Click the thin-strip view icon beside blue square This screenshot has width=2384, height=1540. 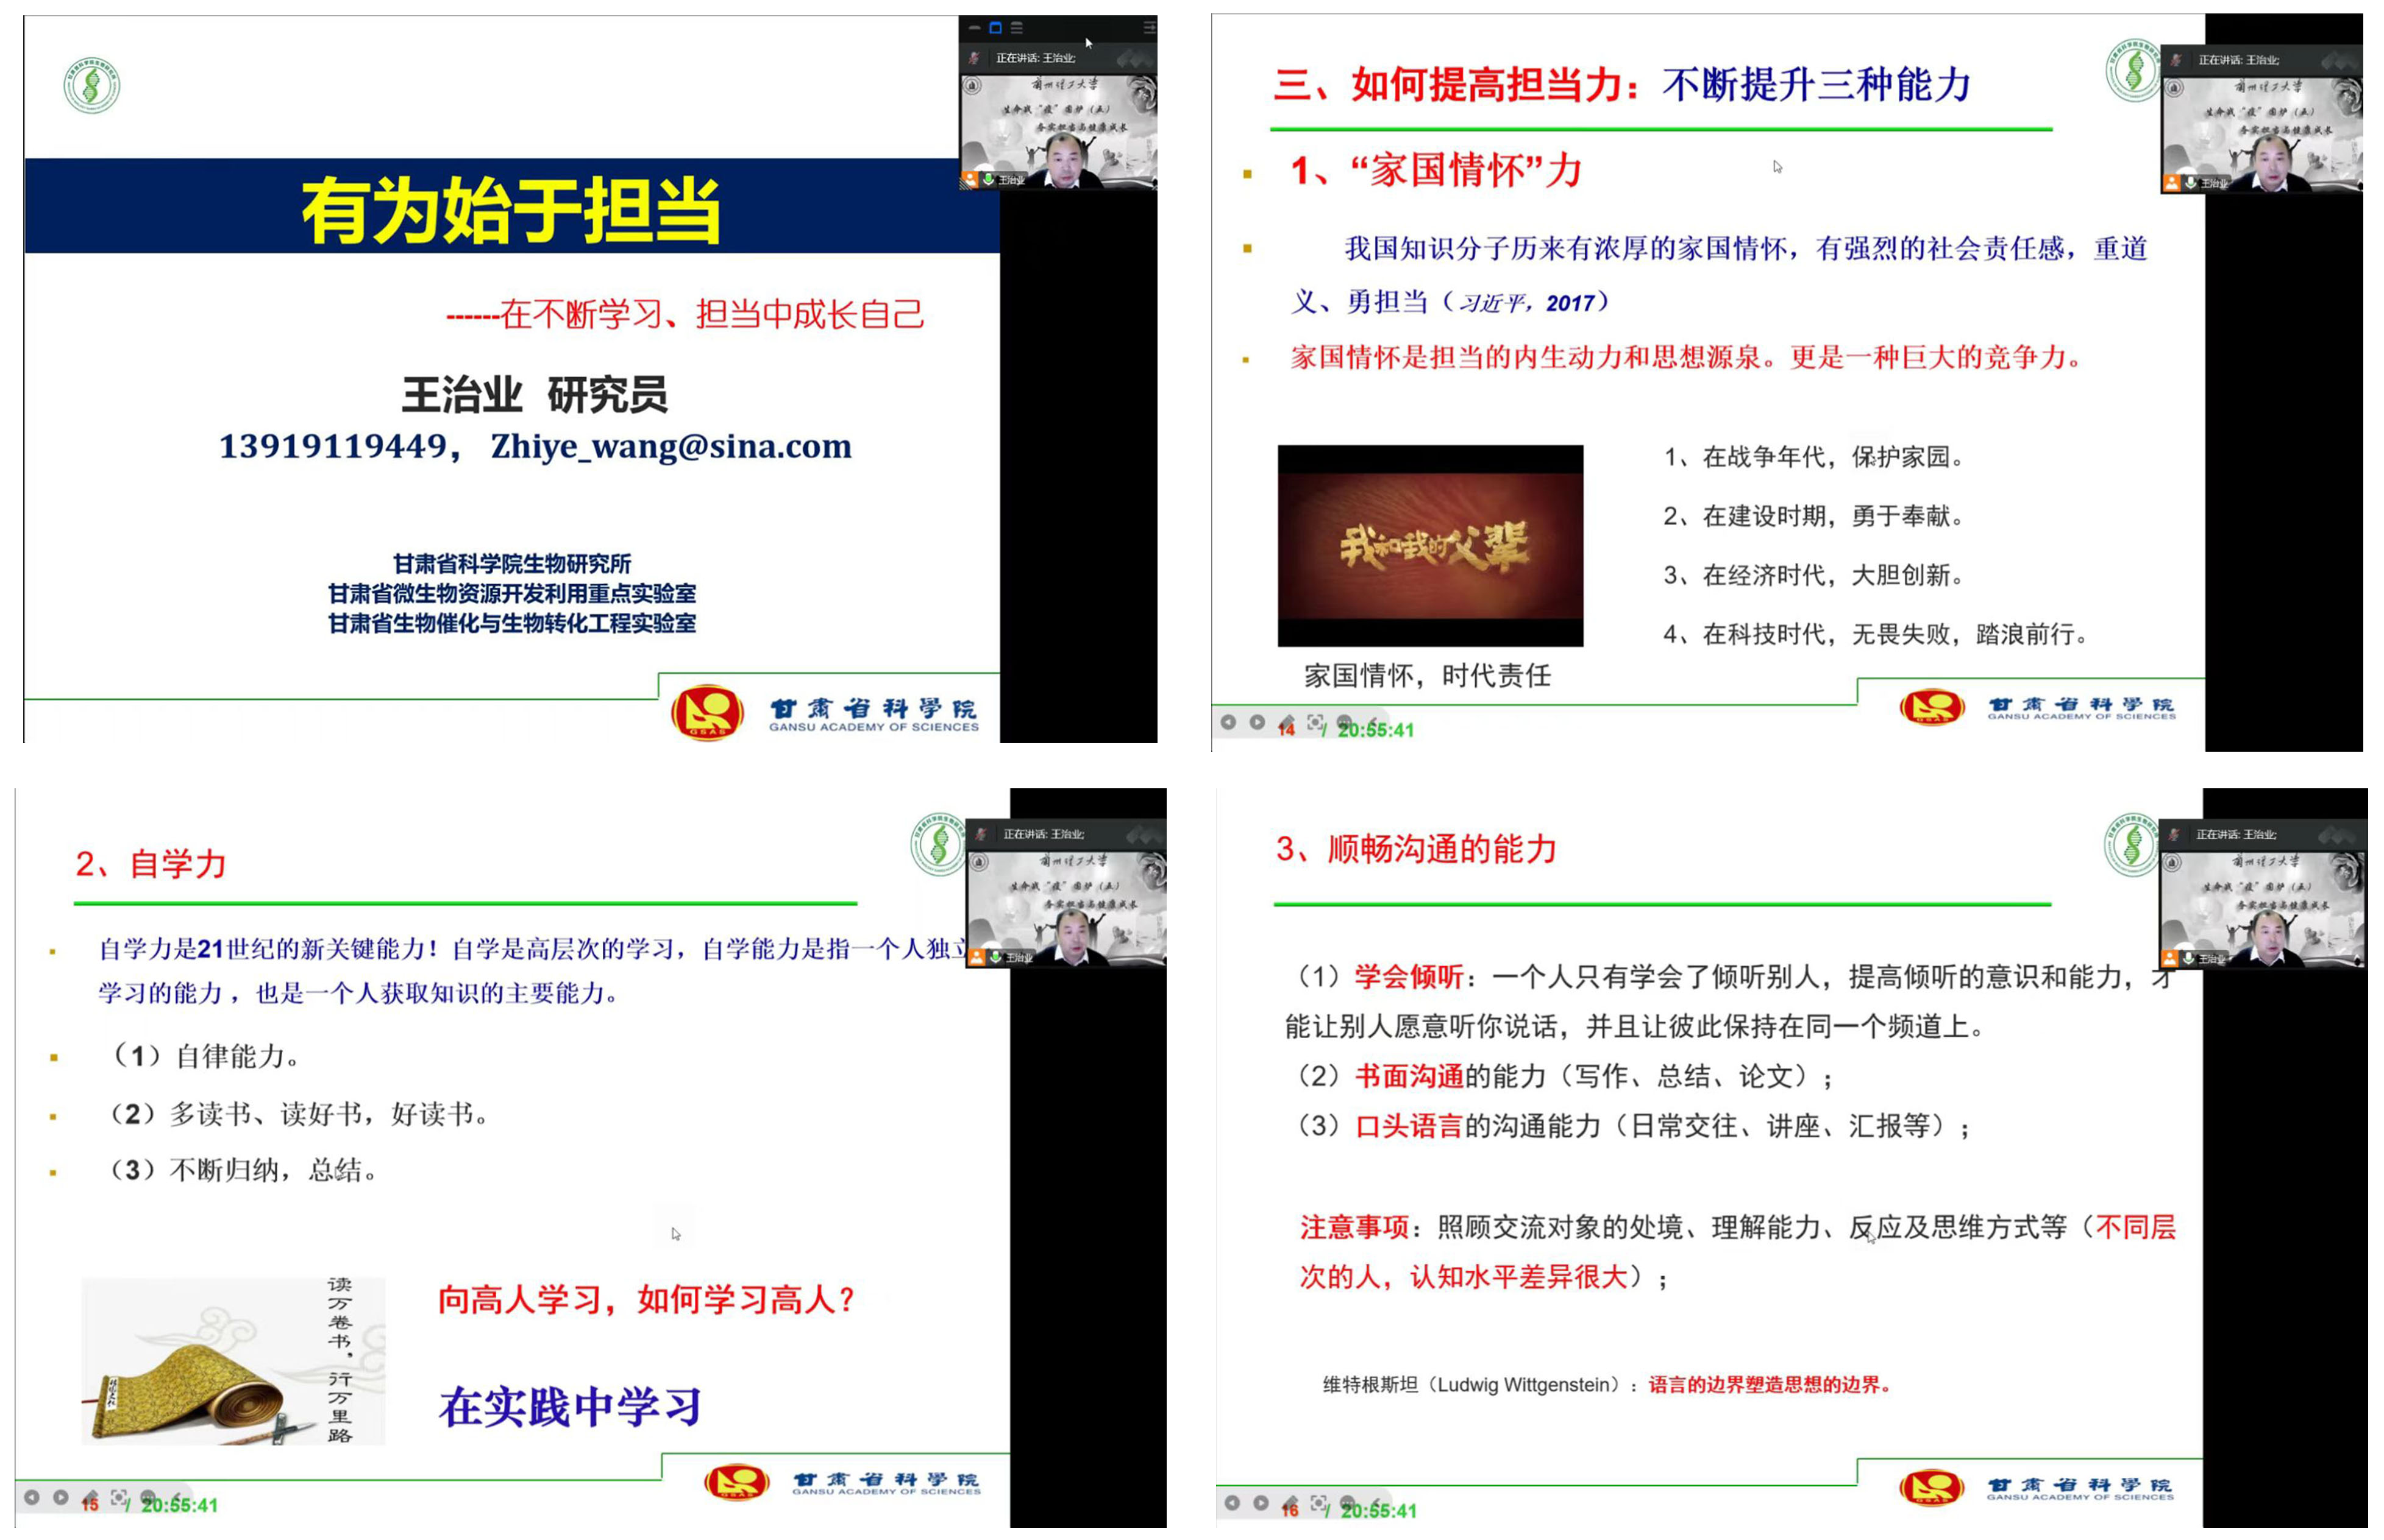click(x=973, y=28)
